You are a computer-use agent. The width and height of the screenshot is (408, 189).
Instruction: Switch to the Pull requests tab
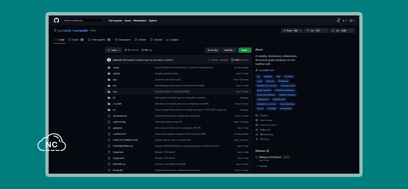[x=100, y=40]
